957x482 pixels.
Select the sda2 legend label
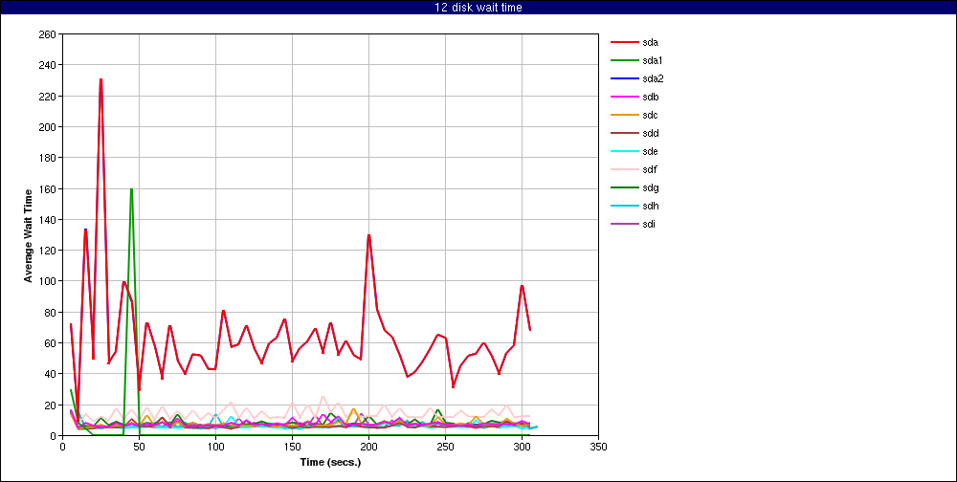[x=653, y=78]
